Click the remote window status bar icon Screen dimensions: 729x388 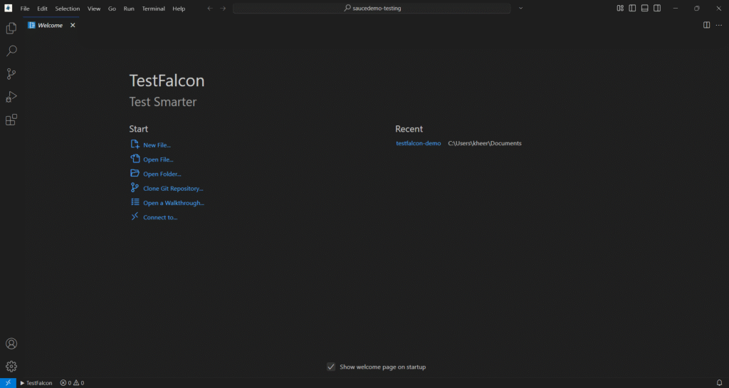click(8, 383)
